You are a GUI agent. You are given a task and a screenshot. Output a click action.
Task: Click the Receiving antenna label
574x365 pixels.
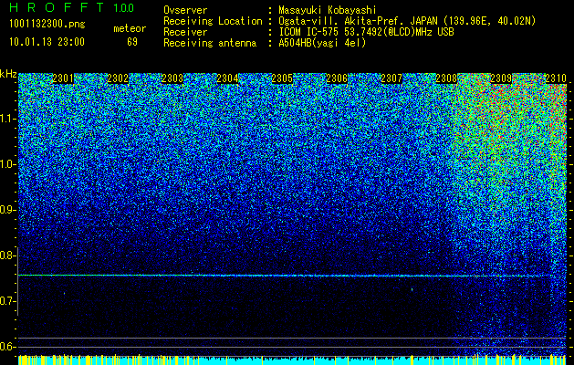(210, 43)
